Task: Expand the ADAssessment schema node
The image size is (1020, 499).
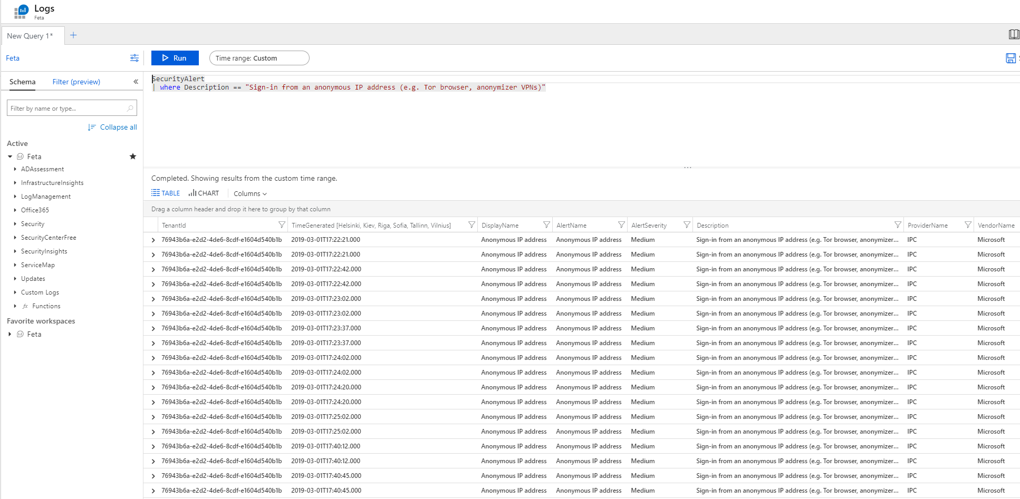Action: tap(15, 169)
